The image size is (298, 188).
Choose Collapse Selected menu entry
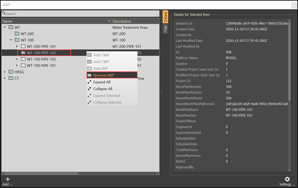coord(112,102)
